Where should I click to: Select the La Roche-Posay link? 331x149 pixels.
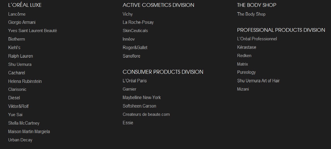coord(138,22)
